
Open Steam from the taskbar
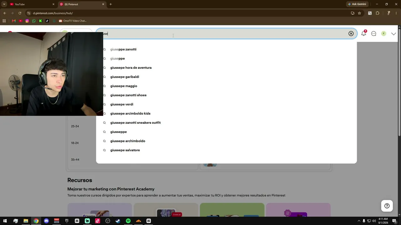coord(118,221)
